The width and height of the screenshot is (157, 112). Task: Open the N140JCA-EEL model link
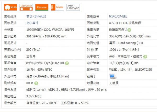click(118, 16)
